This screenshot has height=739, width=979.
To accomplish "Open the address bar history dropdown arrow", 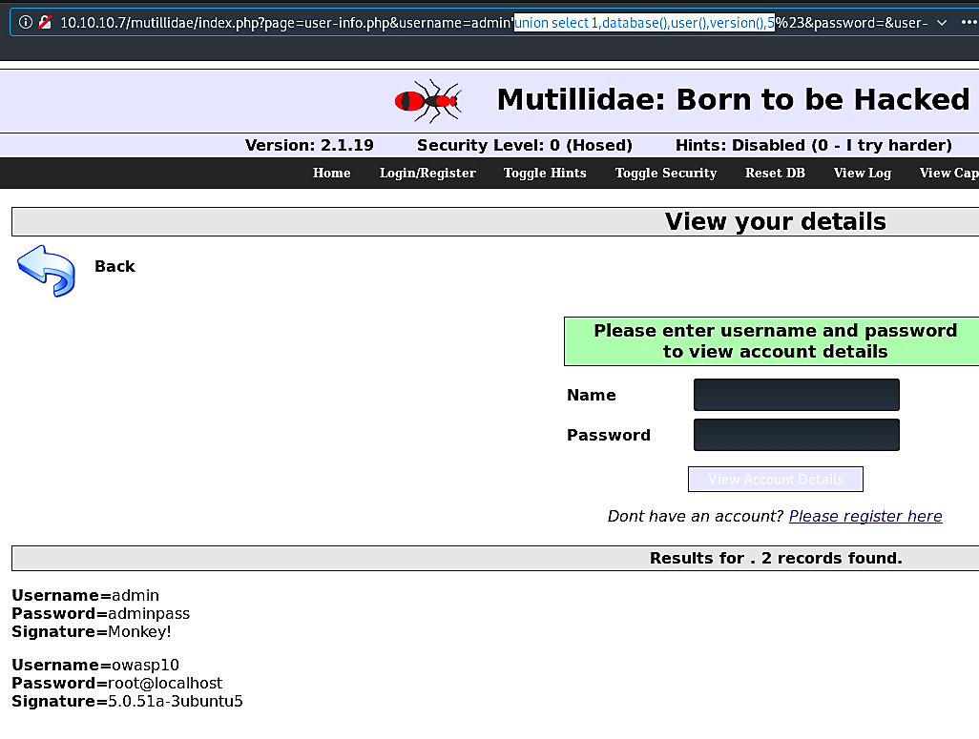I will click(942, 23).
